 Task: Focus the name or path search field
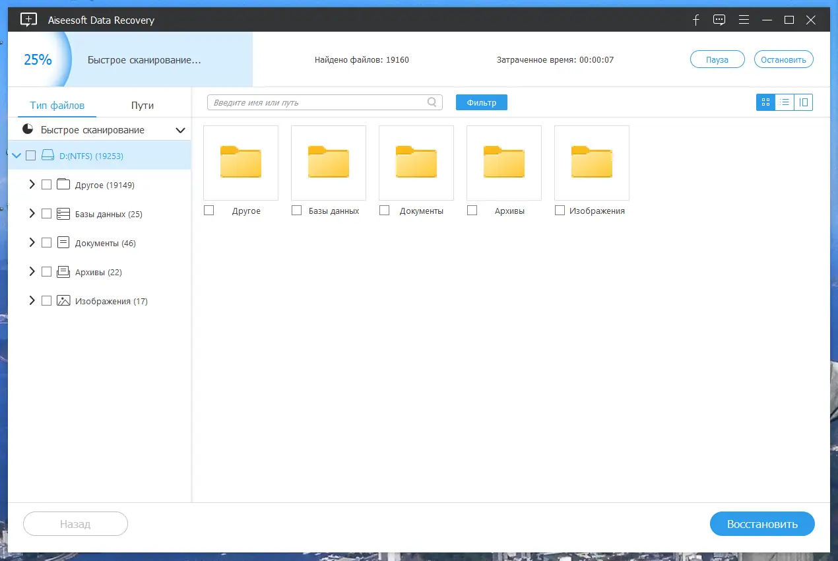click(325, 102)
